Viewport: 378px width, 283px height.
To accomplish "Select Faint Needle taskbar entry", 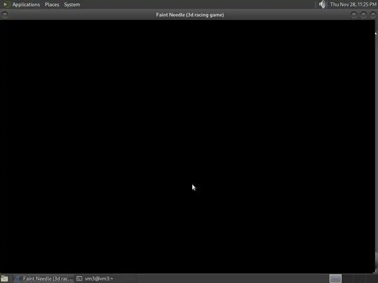I will [44, 279].
